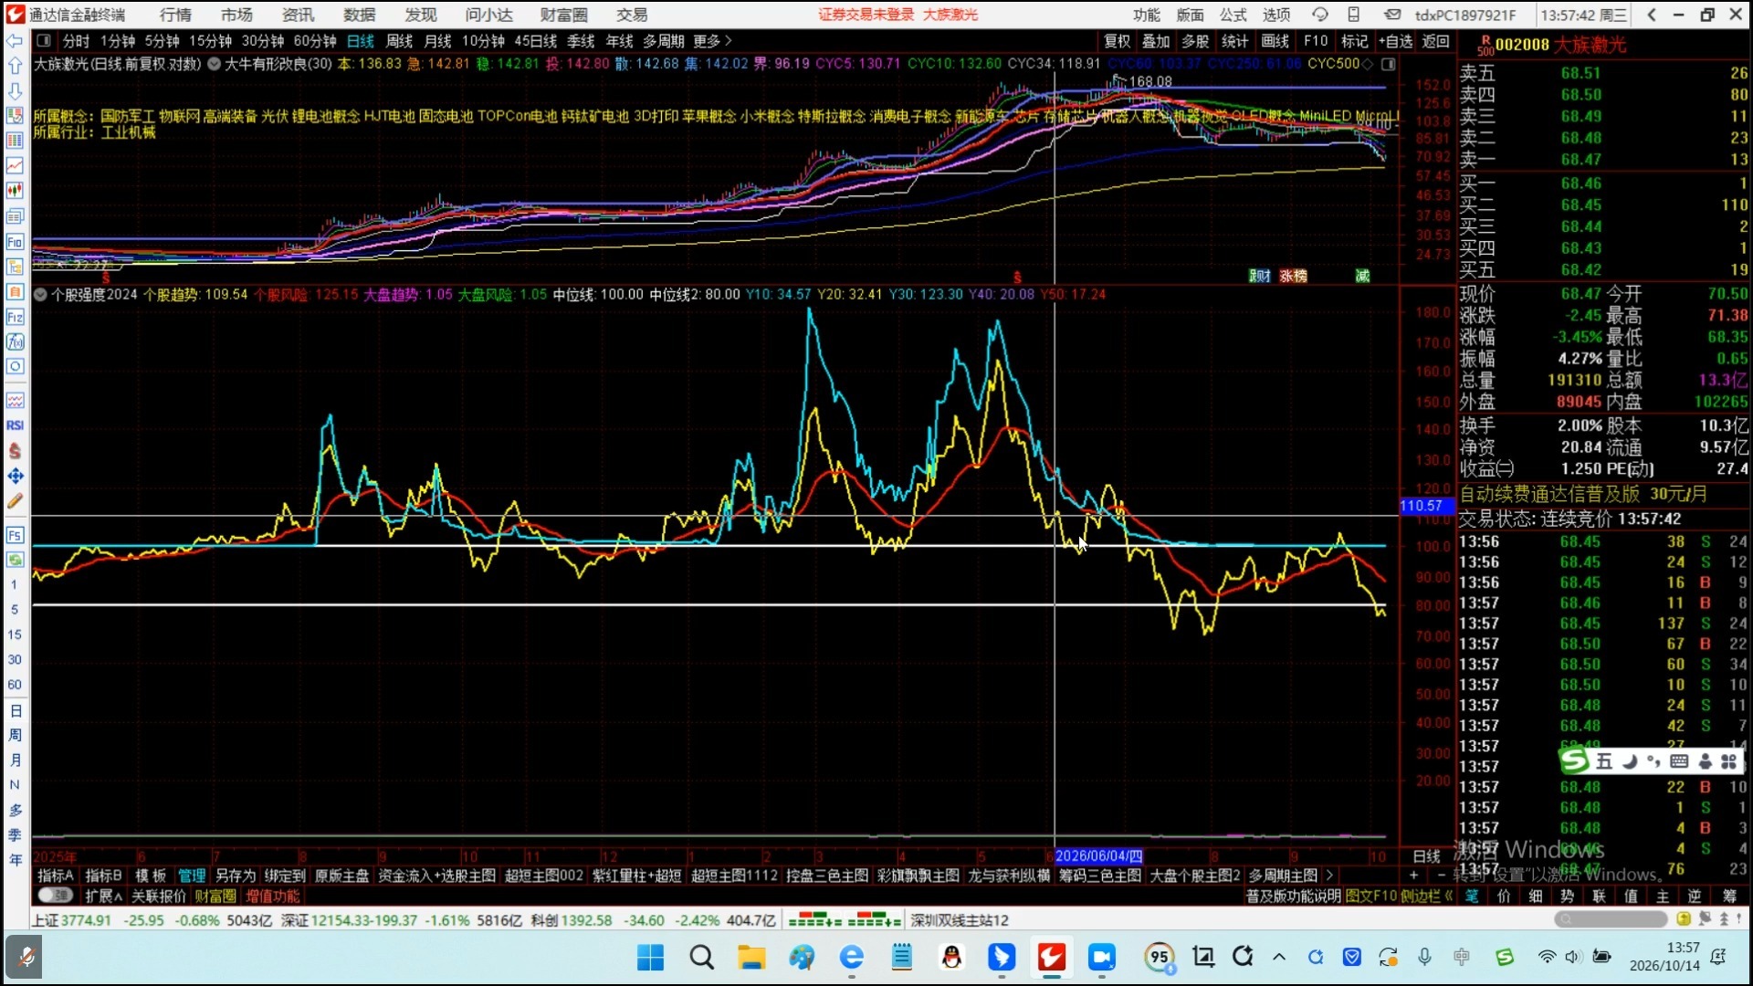
Task: Toggle the circle marker before 个股强度2024
Action: click(40, 294)
